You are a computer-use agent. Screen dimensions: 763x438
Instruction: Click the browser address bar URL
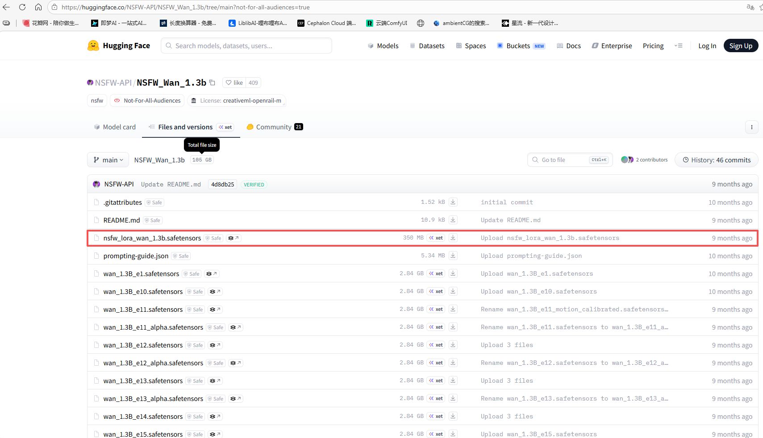(x=186, y=7)
